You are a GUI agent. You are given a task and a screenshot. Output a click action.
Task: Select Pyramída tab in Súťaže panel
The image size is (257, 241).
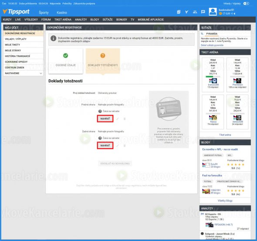212,34
